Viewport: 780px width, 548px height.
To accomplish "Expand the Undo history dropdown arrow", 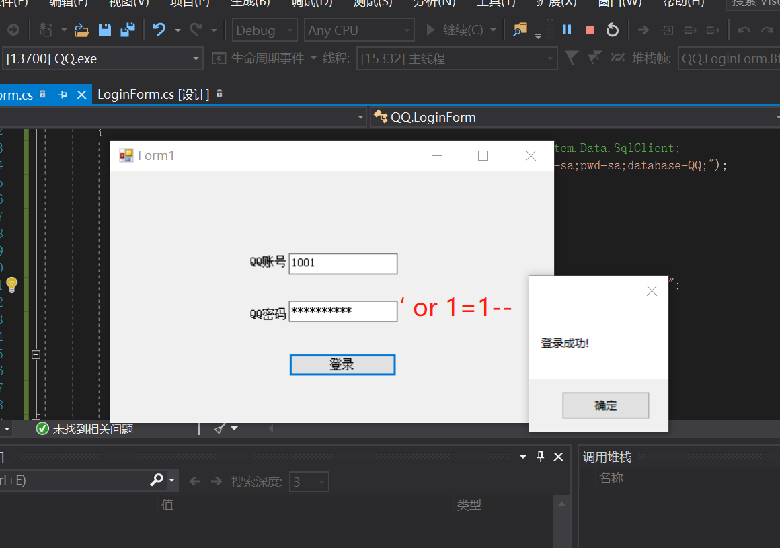I will click(x=178, y=30).
